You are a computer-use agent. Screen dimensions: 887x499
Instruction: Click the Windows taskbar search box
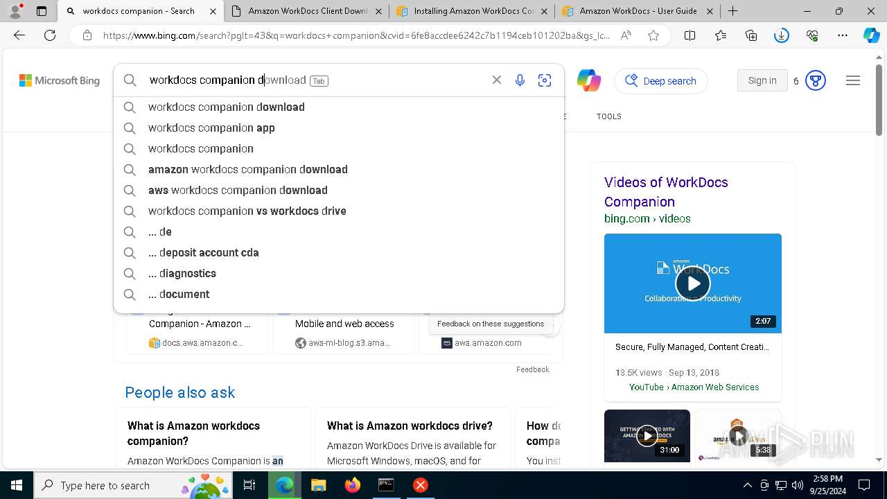tap(133, 485)
